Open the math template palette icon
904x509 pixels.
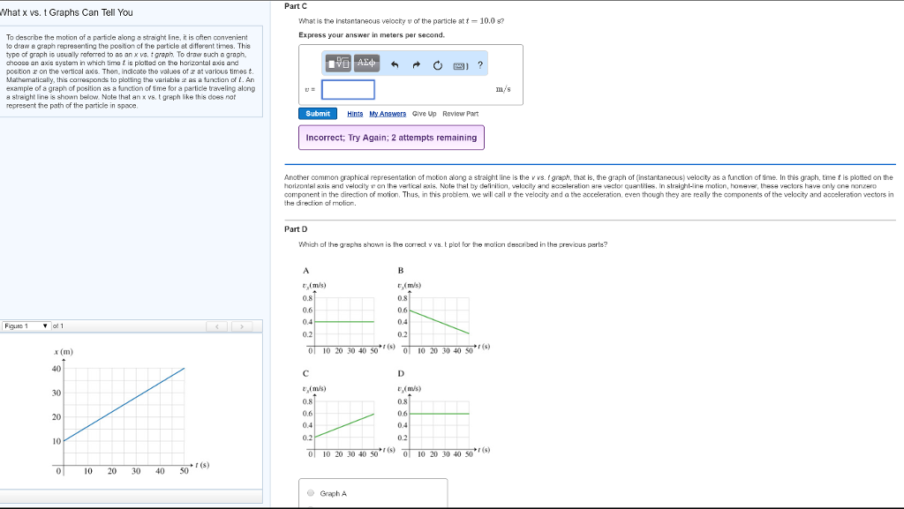[337, 64]
